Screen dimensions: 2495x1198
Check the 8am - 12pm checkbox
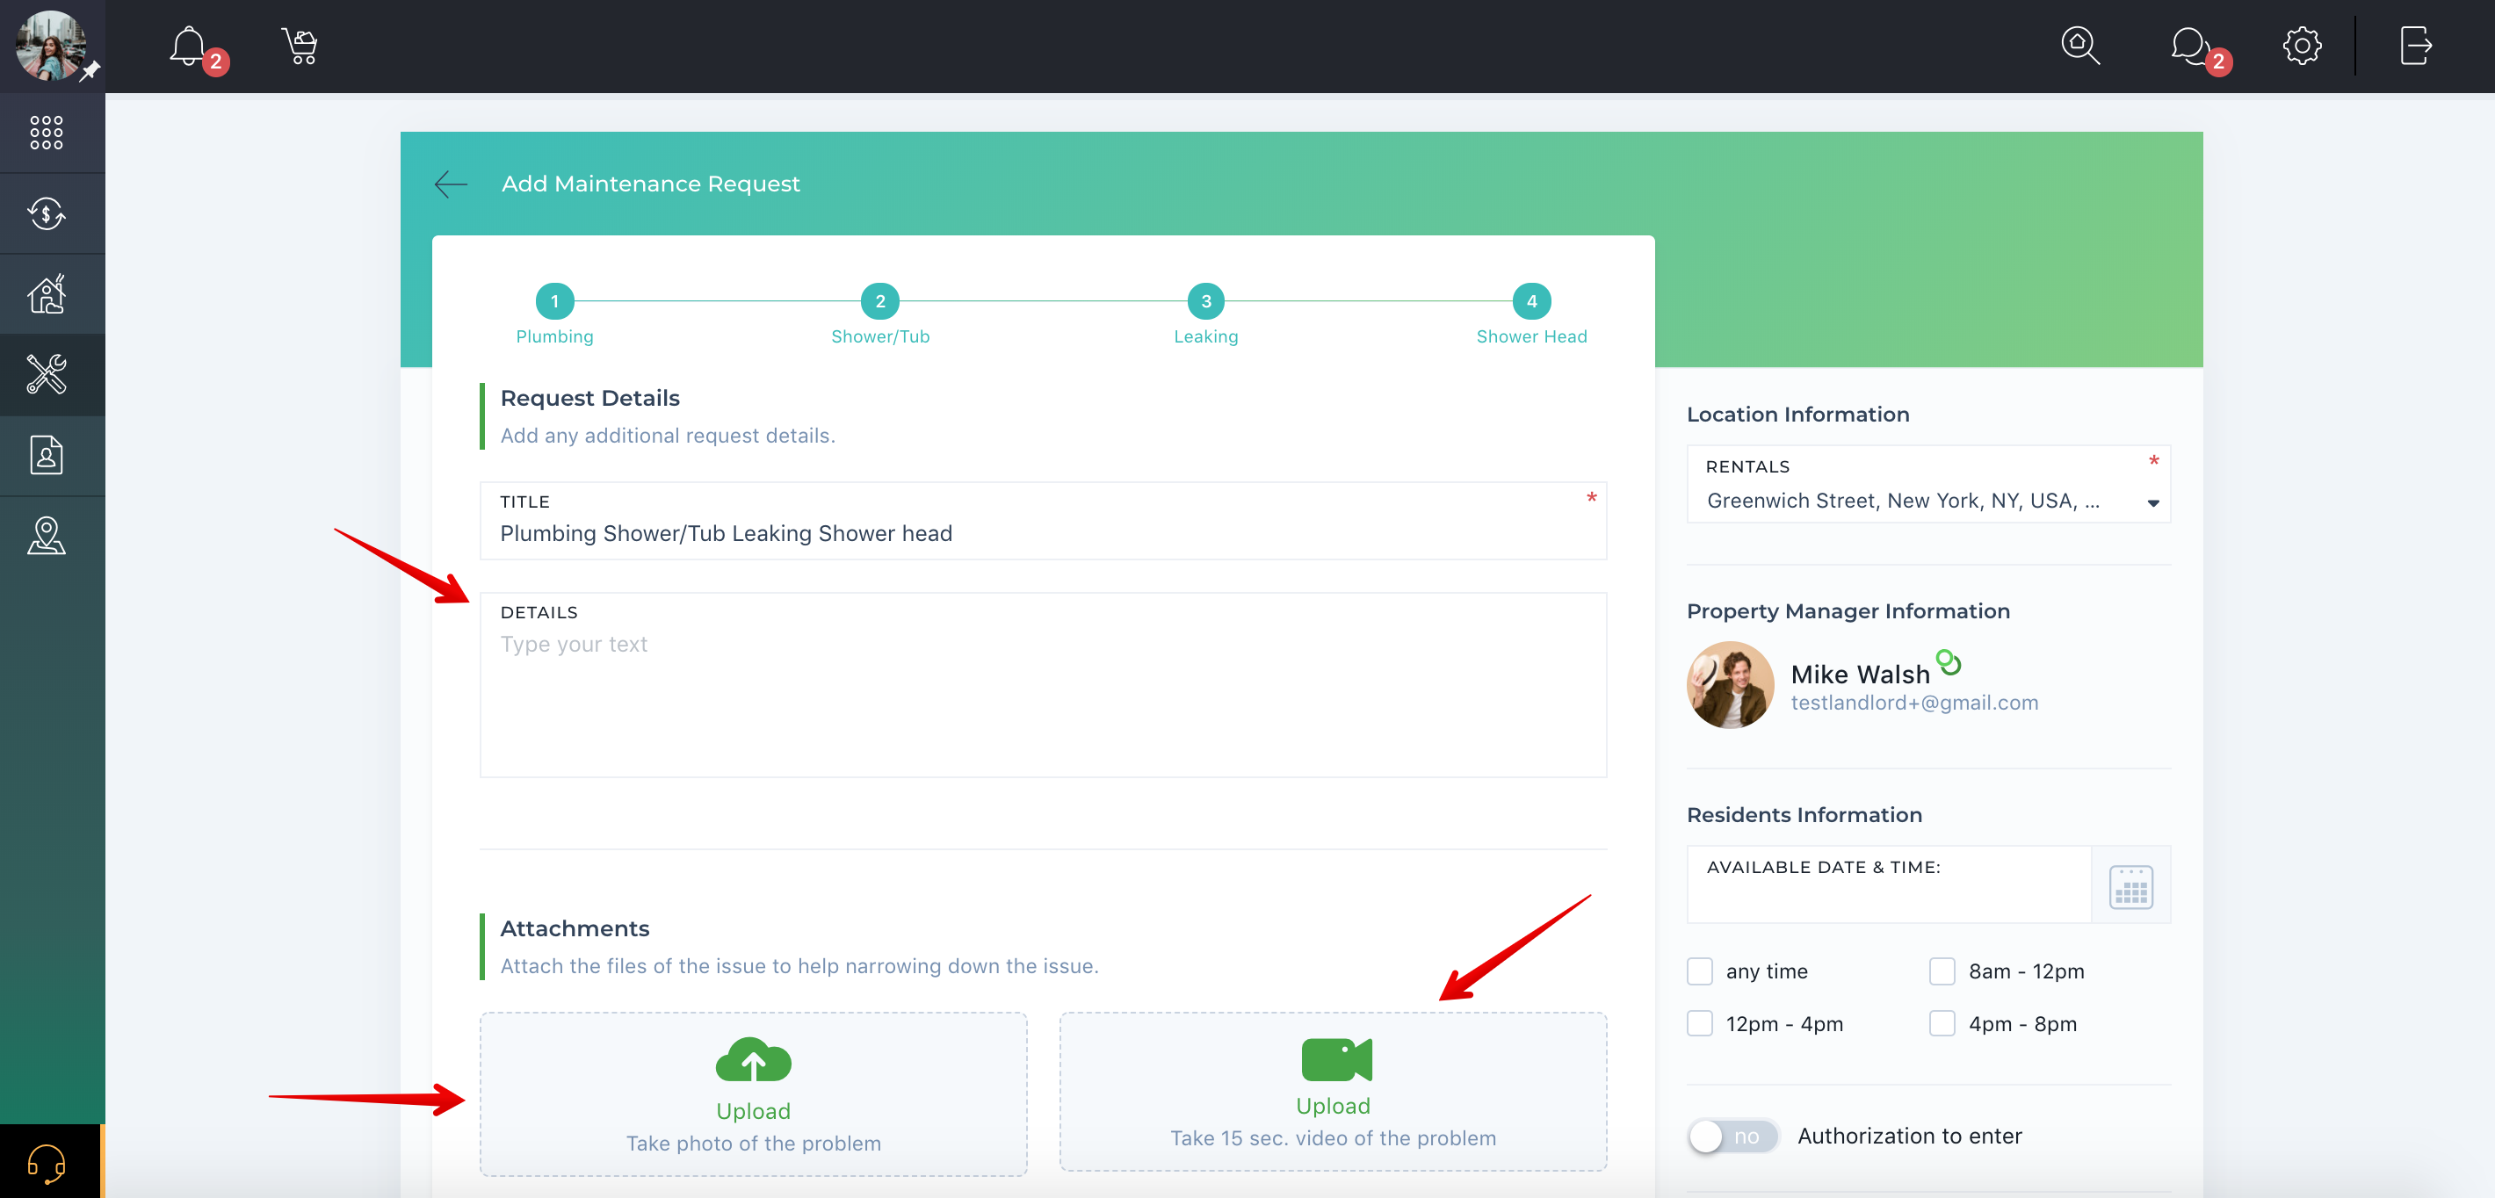point(1942,971)
